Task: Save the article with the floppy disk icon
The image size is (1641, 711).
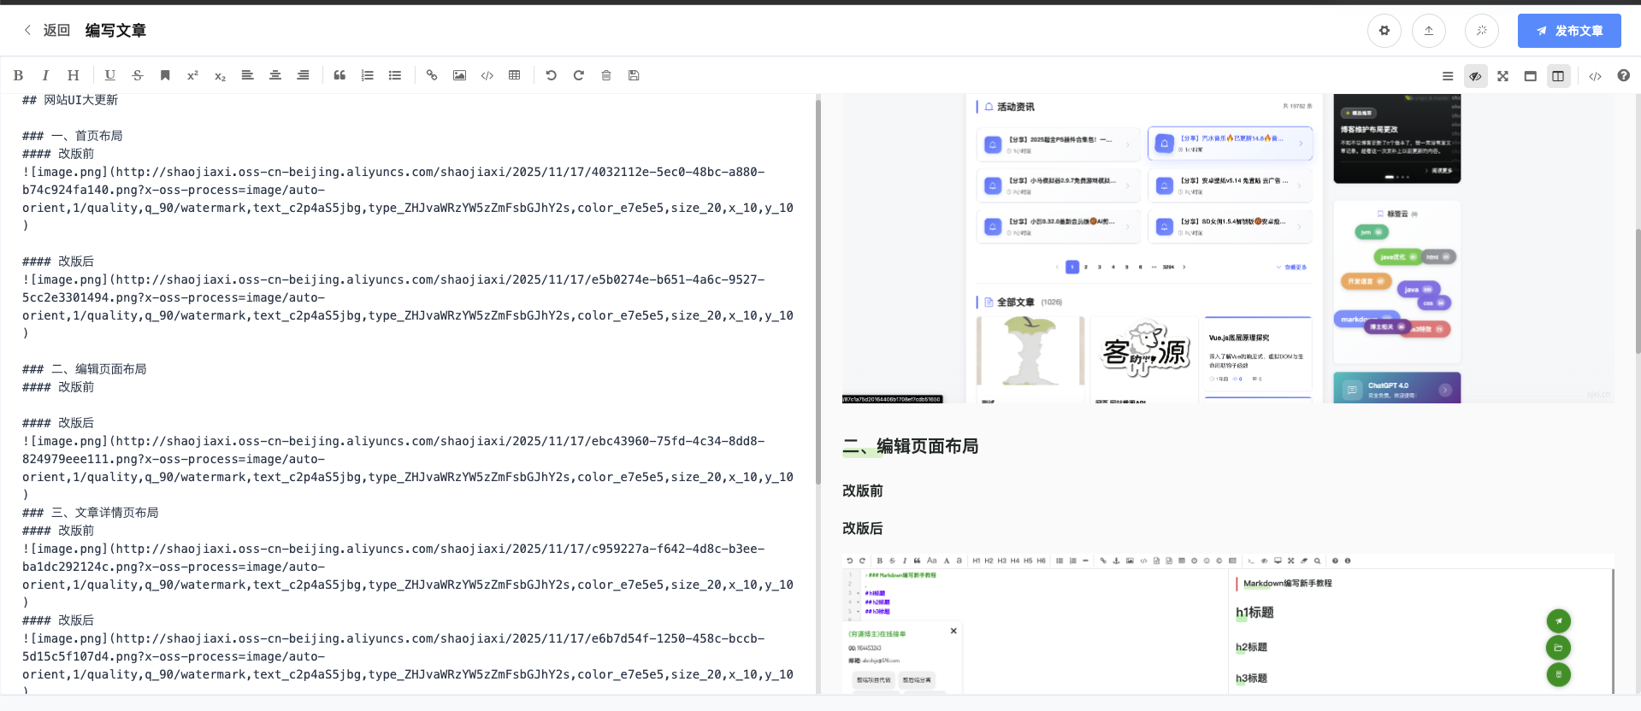Action: tap(634, 75)
